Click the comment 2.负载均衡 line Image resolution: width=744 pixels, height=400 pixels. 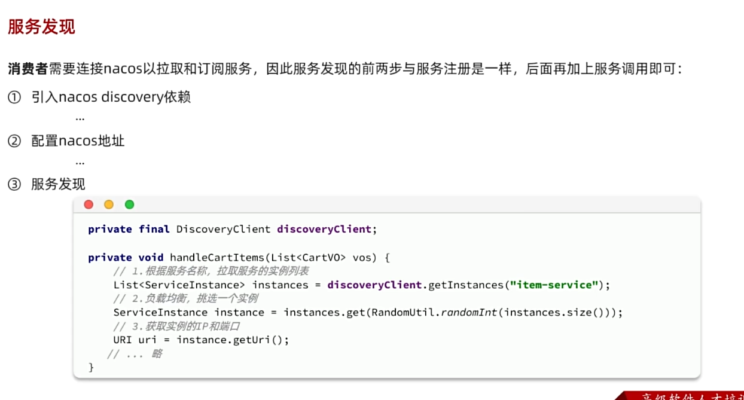click(x=185, y=298)
